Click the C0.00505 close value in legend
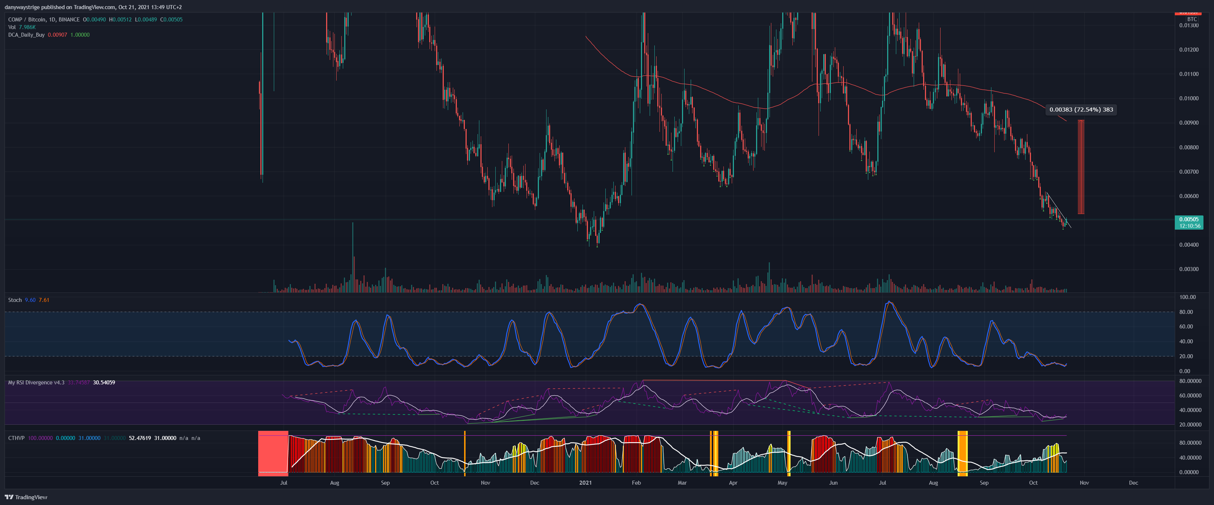The width and height of the screenshot is (1214, 505). [x=171, y=19]
